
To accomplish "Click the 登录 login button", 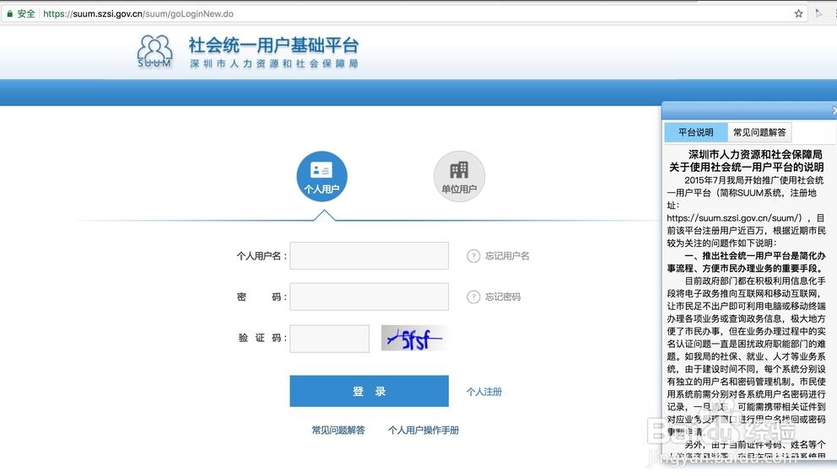I will tap(370, 391).
